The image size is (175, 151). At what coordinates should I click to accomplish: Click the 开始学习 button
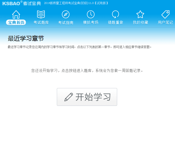click(x=87, y=97)
